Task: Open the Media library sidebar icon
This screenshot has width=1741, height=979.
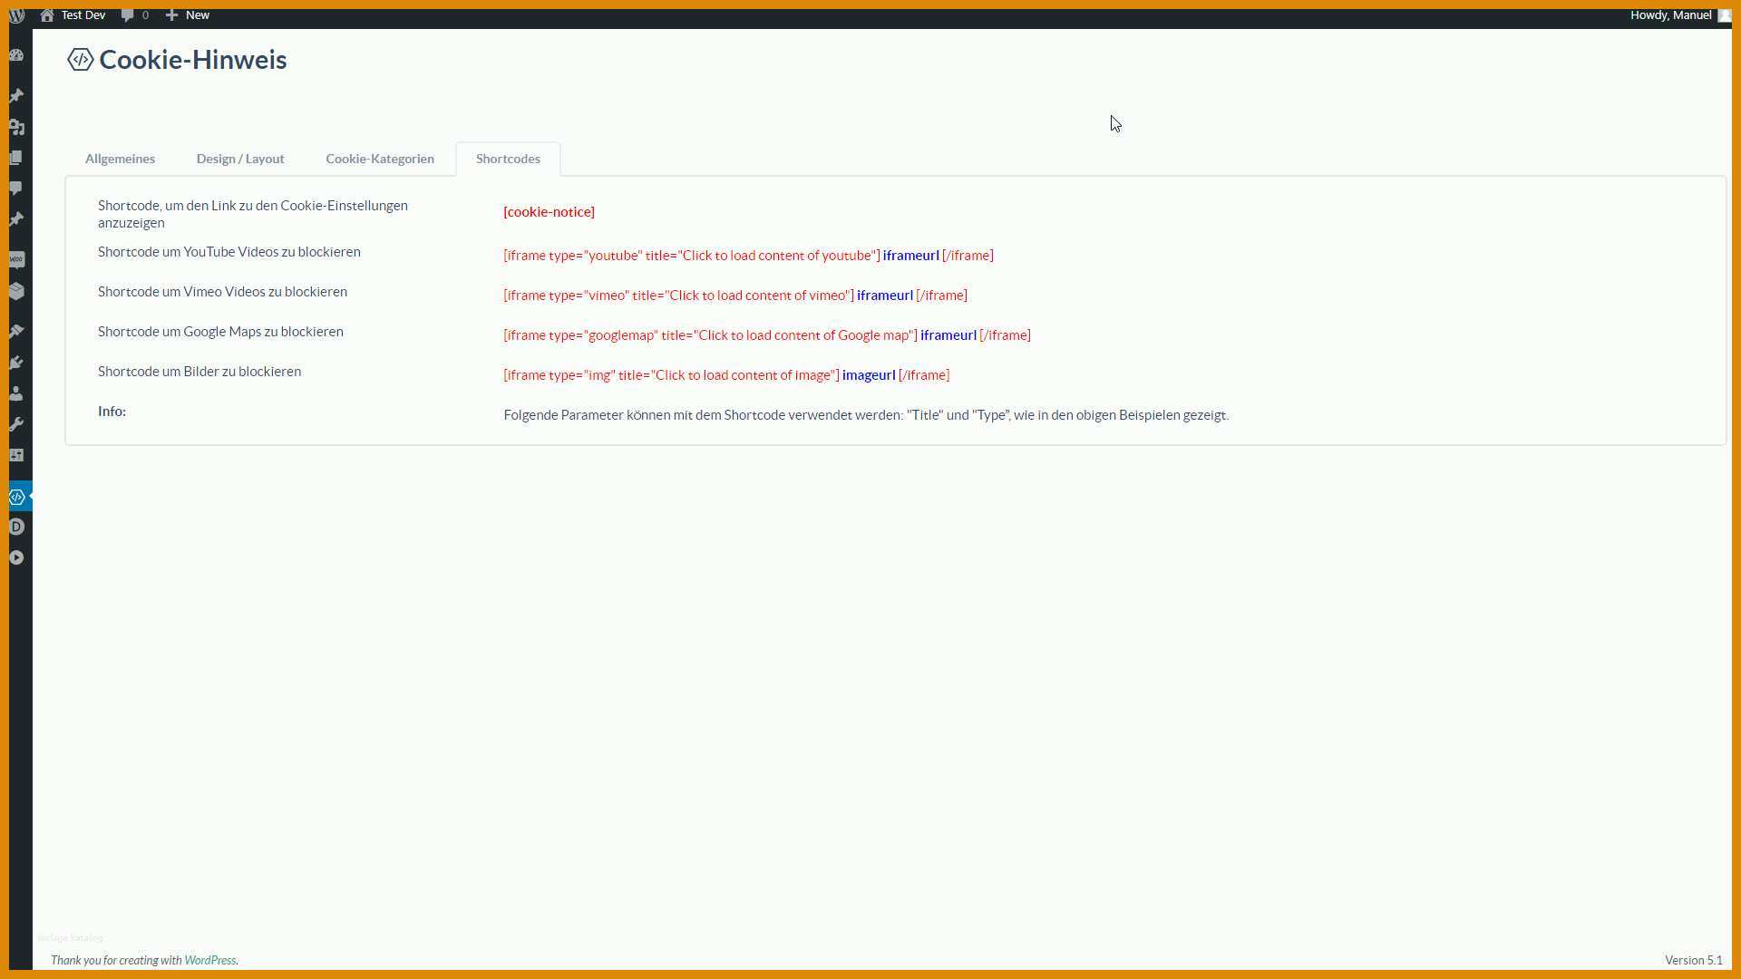Action: click(x=16, y=127)
